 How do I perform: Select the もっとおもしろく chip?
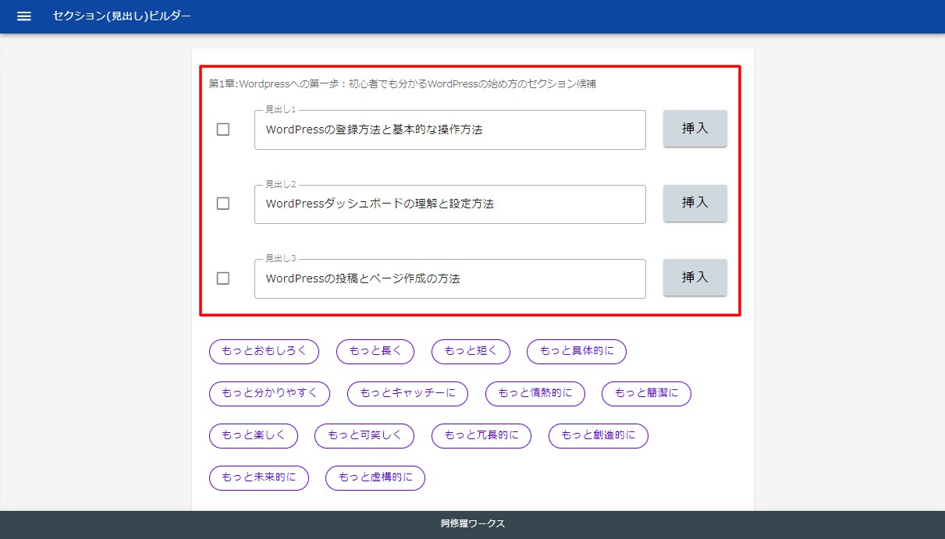tap(265, 352)
